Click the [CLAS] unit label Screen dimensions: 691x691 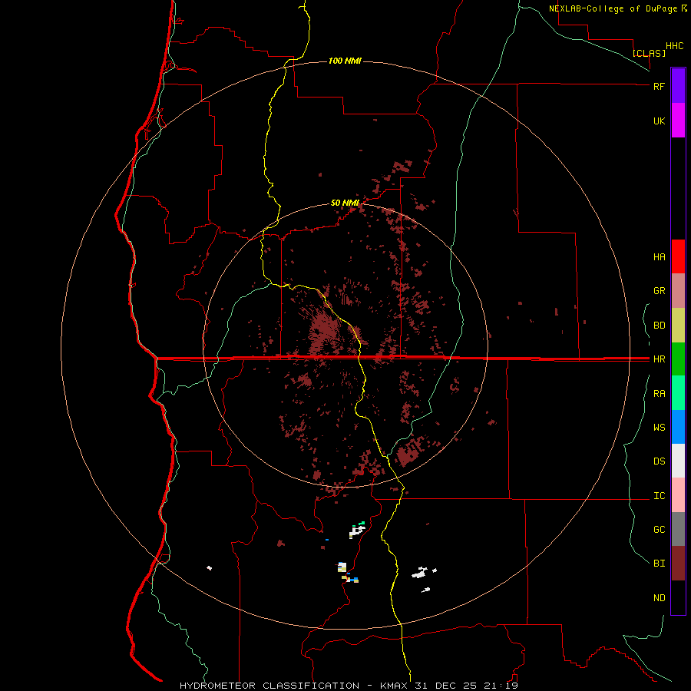tap(649, 53)
